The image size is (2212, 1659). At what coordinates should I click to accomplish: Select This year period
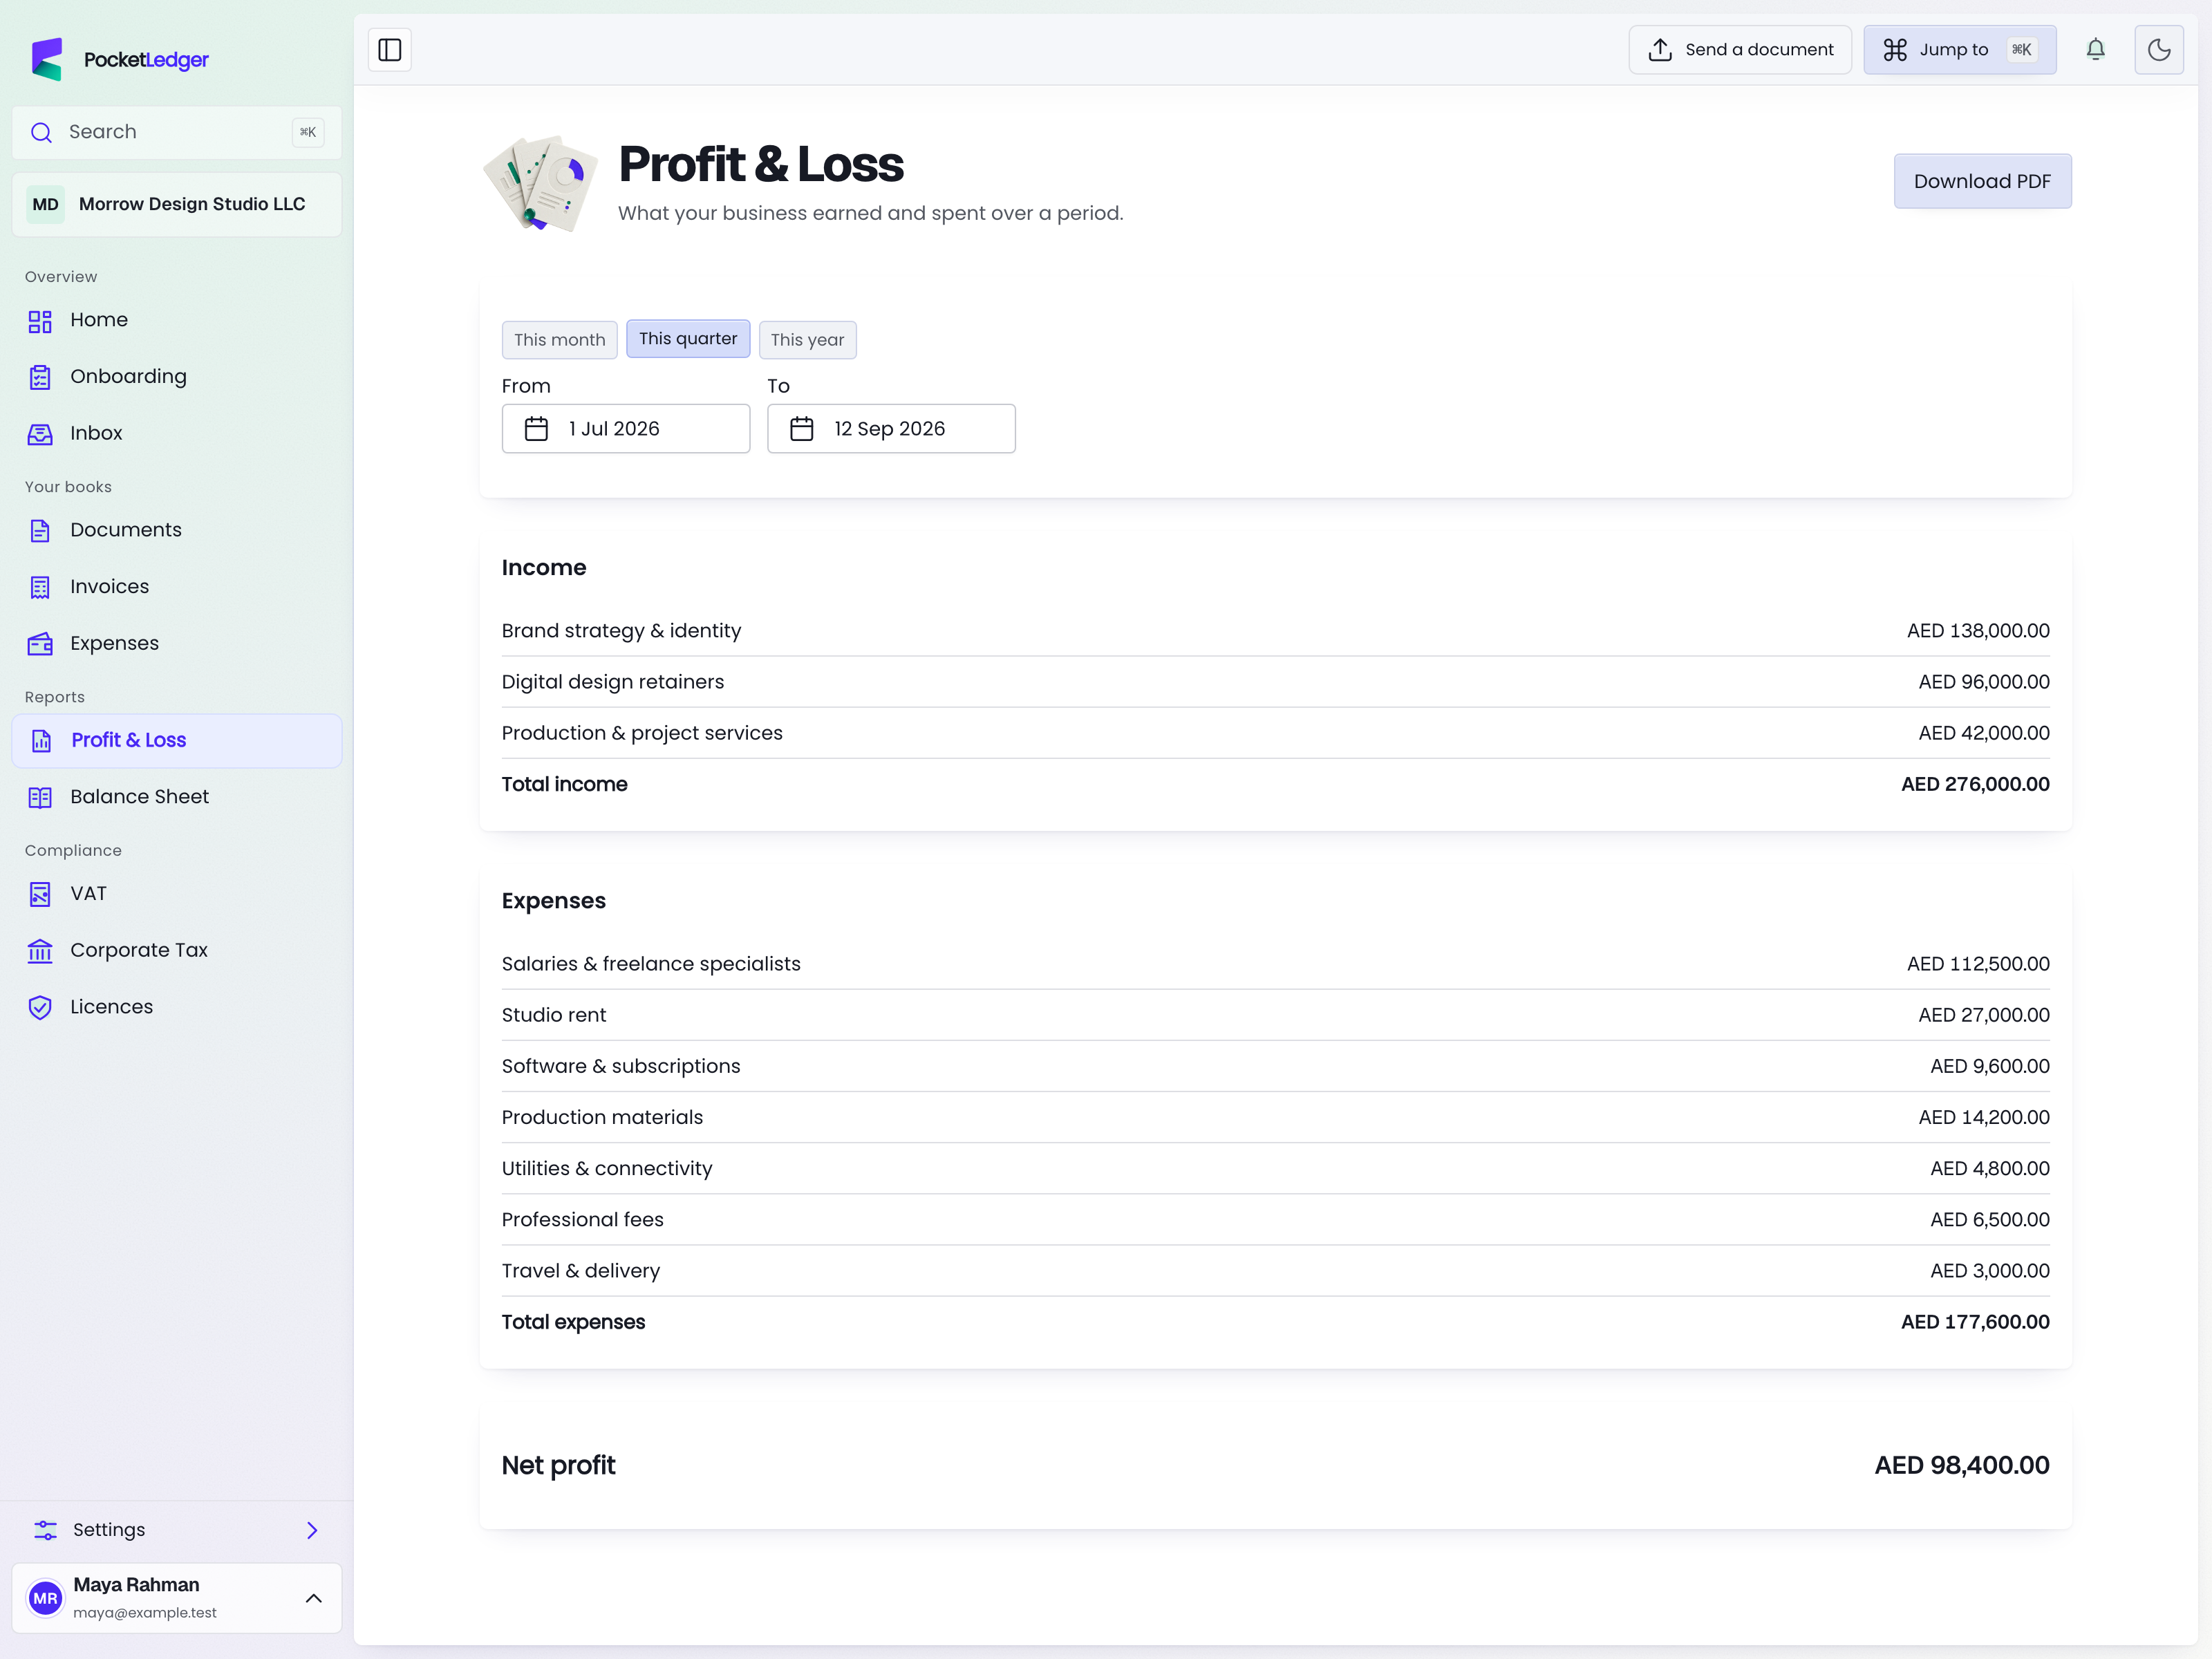click(x=807, y=340)
